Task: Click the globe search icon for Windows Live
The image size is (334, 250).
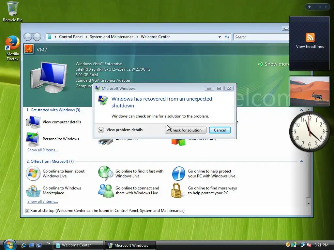Action: point(106,173)
